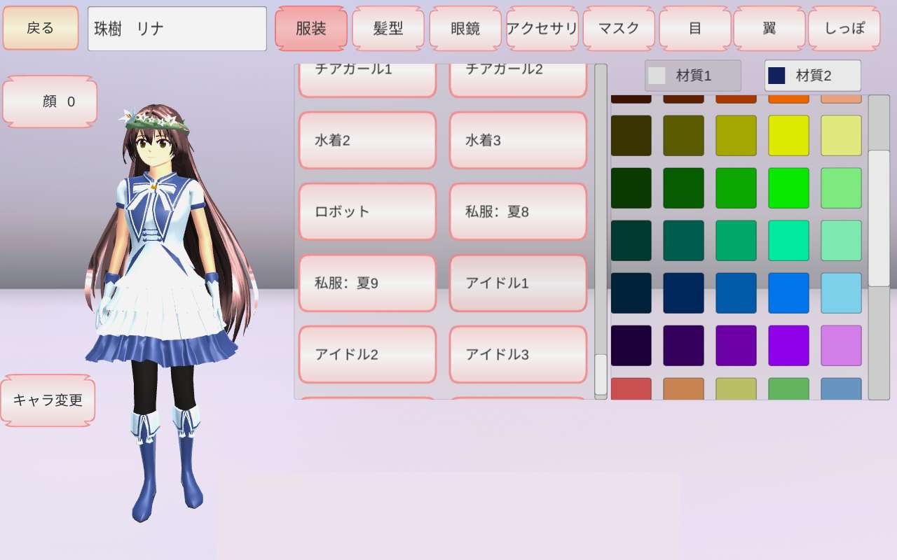Choose the light pastel green swatch
The width and height of the screenshot is (897, 560).
point(842,188)
